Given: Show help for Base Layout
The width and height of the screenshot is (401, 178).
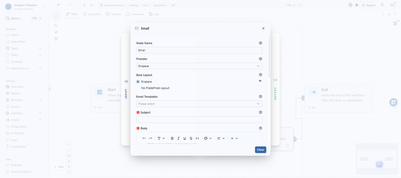Looking at the screenshot, I should coord(261,75).
